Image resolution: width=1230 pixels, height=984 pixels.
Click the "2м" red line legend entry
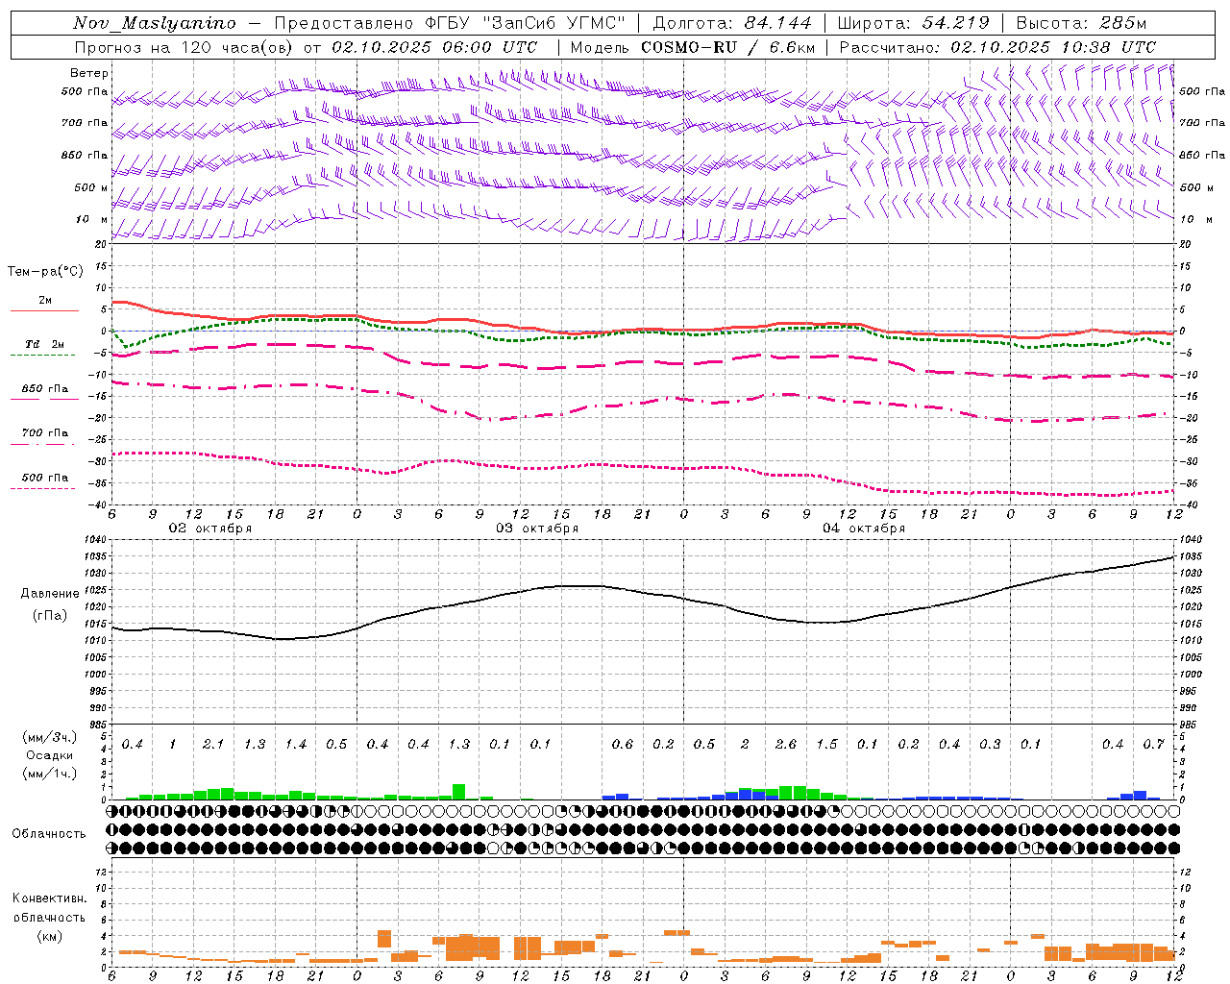pyautogui.click(x=45, y=301)
